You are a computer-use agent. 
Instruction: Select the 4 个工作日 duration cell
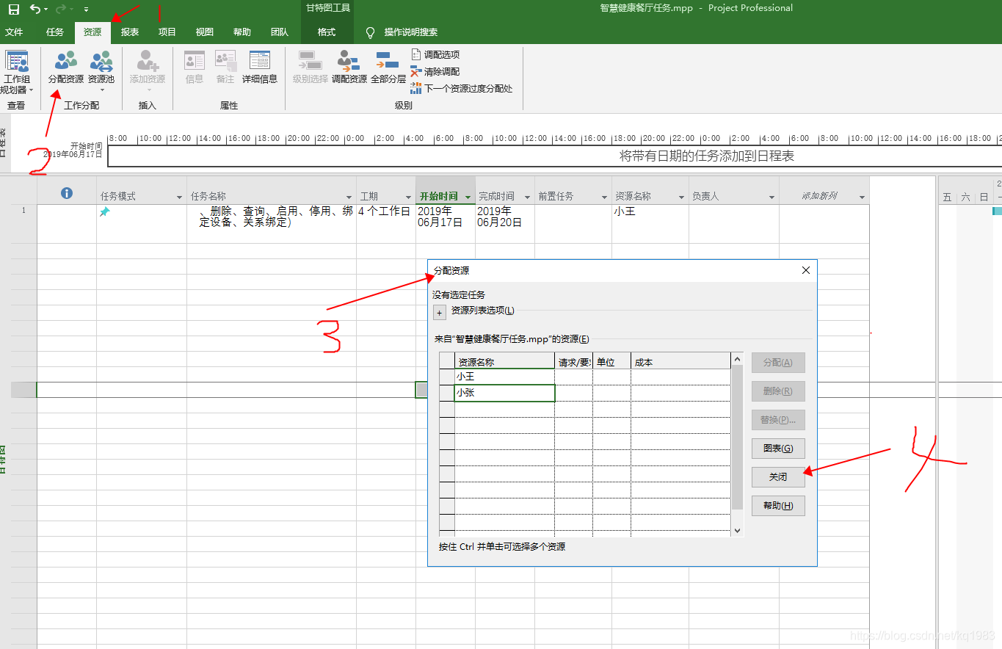pos(386,223)
